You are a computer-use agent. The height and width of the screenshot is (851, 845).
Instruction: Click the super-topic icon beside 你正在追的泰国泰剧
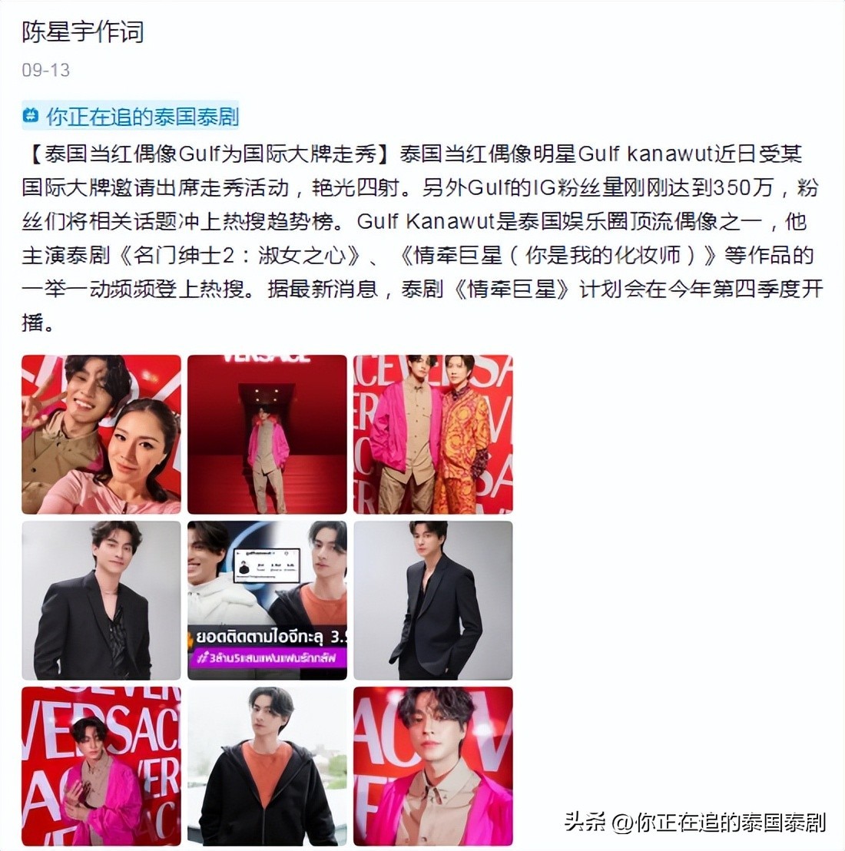(31, 115)
